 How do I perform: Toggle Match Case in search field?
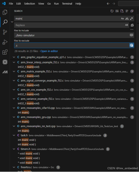pos(122,19)
